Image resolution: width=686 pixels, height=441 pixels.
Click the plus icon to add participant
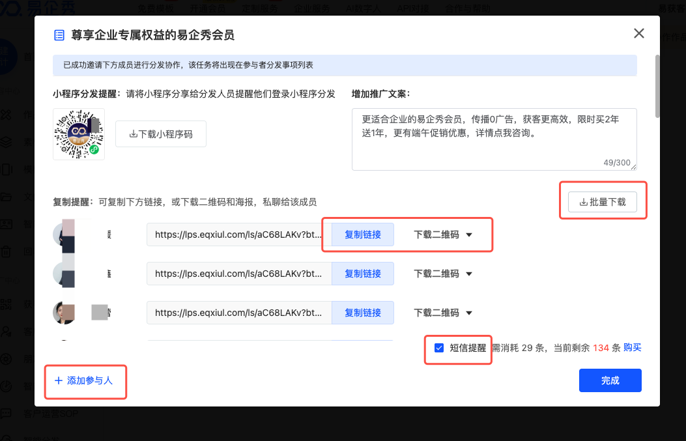[x=58, y=380]
